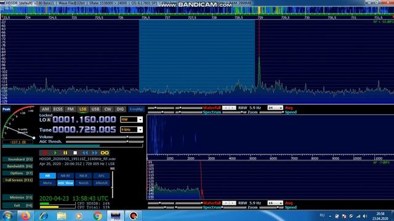This screenshot has width=394, height=221.
Task: Select FM demodulation mode
Action: coord(70,109)
